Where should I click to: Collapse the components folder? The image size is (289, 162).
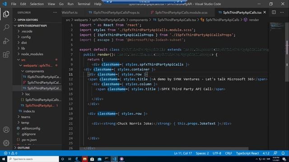pos(34,71)
